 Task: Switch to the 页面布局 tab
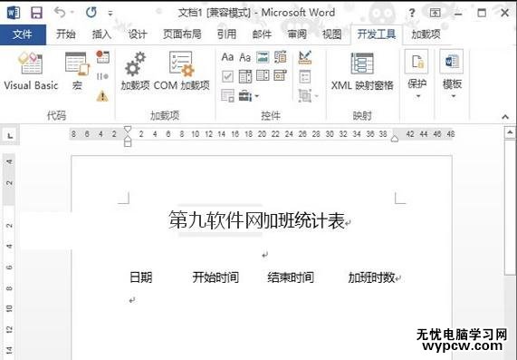182,34
